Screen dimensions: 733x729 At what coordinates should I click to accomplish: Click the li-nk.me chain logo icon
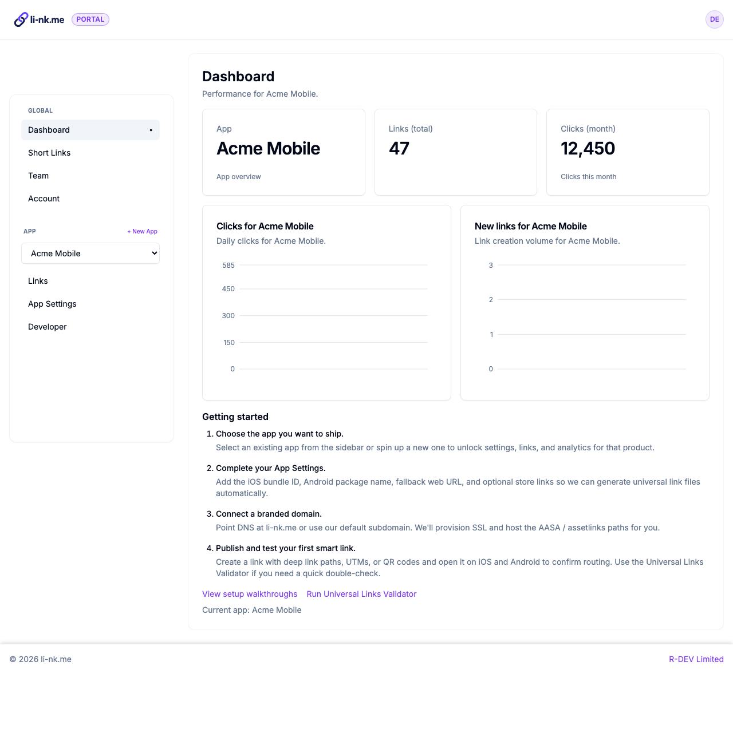point(21,19)
